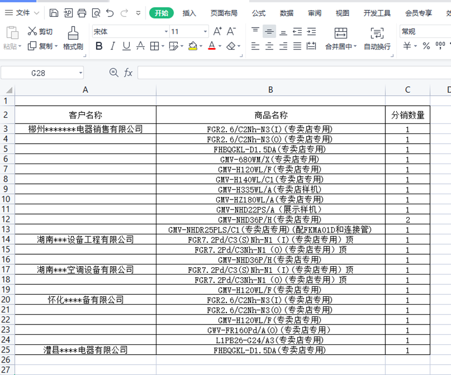The image size is (451, 375).
Task: Apply percent style format
Action: [x=426, y=46]
